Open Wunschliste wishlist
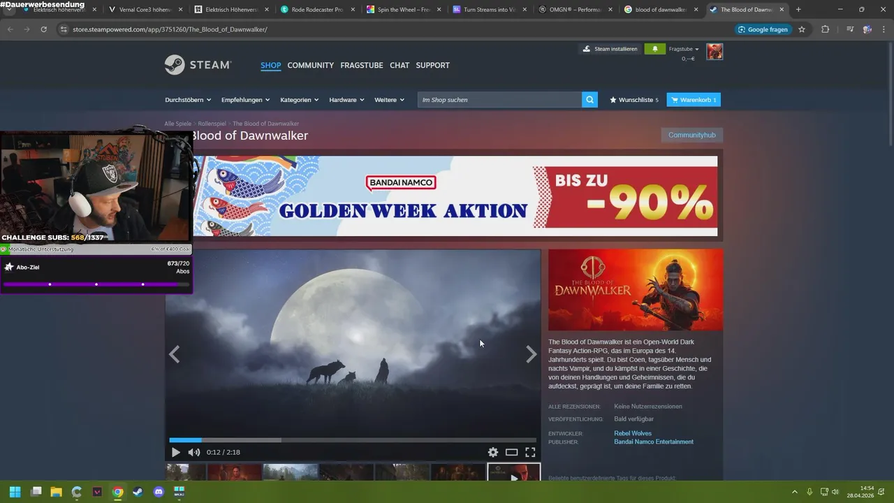 pos(634,100)
